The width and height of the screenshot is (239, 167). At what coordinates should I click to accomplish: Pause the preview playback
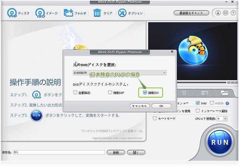(x=184, y=93)
